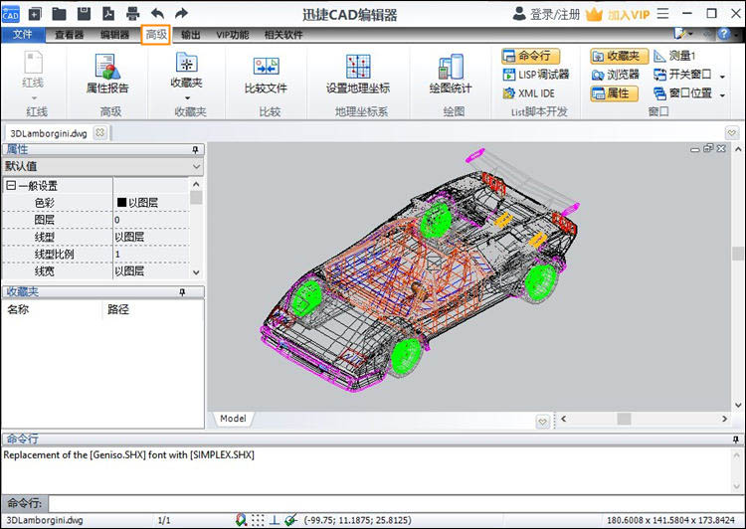Click the 比较文件 compare files icon
Image resolution: width=746 pixels, height=529 pixels.
click(x=266, y=75)
